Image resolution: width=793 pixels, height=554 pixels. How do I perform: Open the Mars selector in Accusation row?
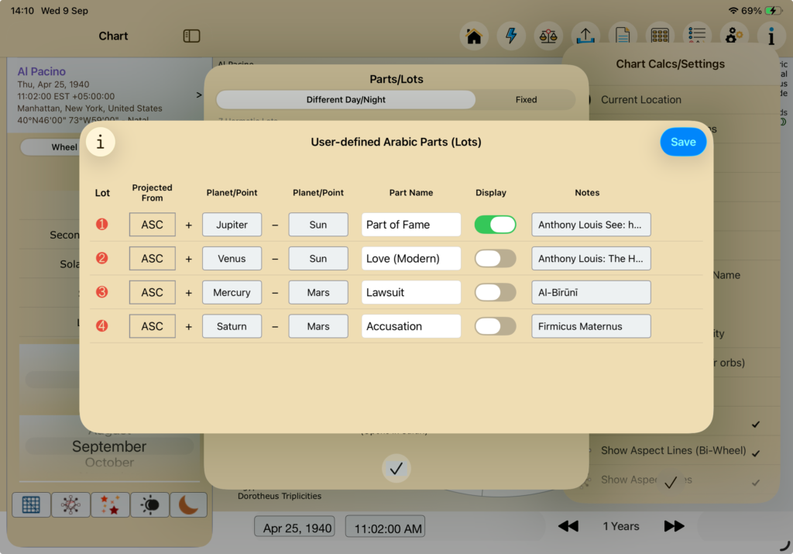(x=318, y=326)
